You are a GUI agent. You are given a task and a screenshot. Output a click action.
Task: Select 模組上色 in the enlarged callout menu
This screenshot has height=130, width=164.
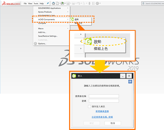(x=101, y=49)
